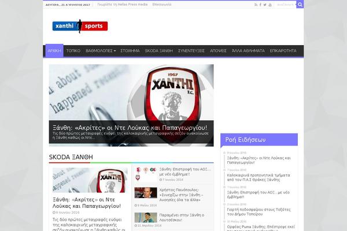Screen dimensions: 347x231
Task: Click Χρήστος Πανόπουλος article thumbnail
Action: click(146, 192)
